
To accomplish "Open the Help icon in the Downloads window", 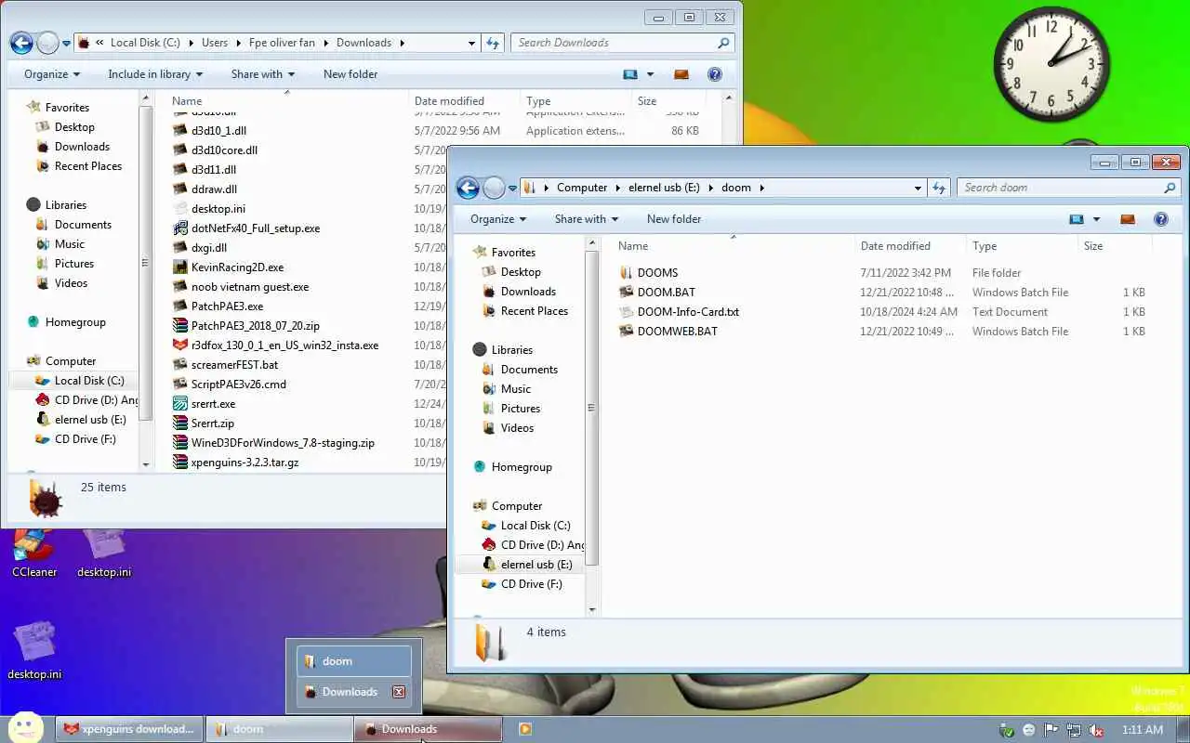I will pyautogui.click(x=715, y=74).
